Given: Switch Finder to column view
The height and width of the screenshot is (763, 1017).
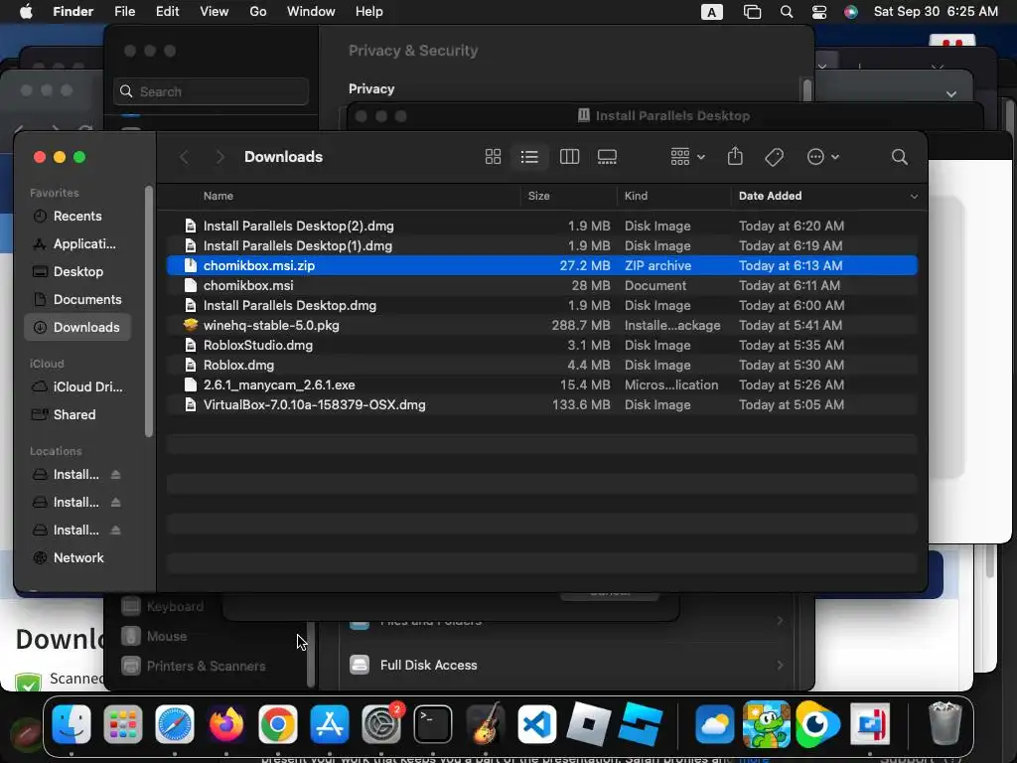Looking at the screenshot, I should pyautogui.click(x=569, y=157).
